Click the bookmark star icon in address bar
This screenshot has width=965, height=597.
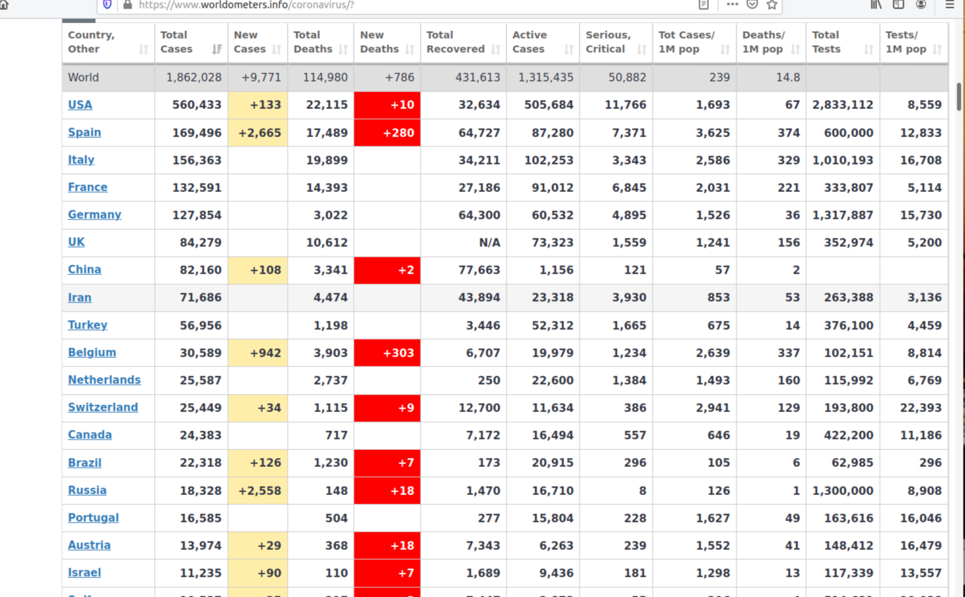(772, 4)
